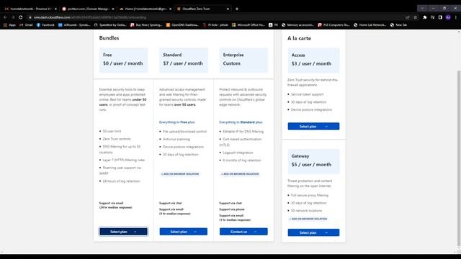
Task: Select the Access a la carte plan
Action: coord(313,127)
